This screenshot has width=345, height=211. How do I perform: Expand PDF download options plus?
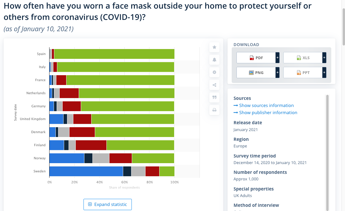point(277,58)
